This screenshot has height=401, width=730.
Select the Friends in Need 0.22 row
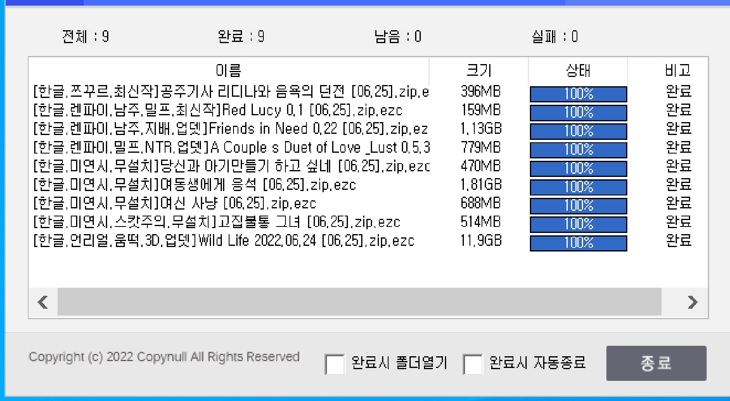pos(230,129)
